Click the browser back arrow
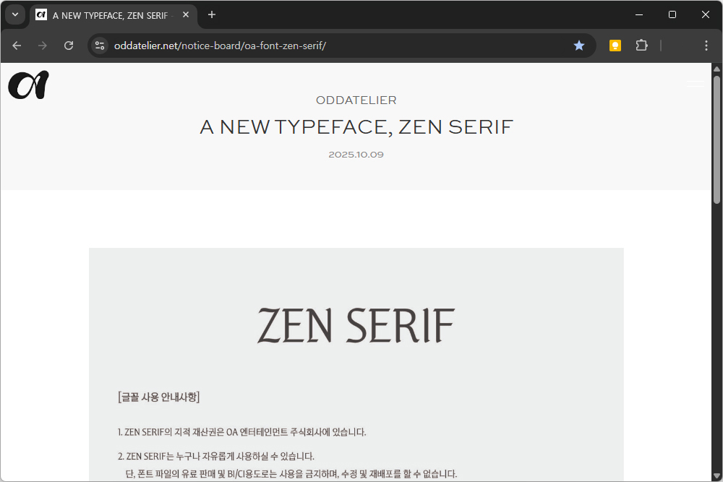Screen dimensions: 723x482 [17, 46]
